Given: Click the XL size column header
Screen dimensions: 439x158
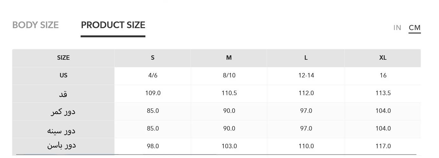Looking at the screenshot, I should pos(383,58).
